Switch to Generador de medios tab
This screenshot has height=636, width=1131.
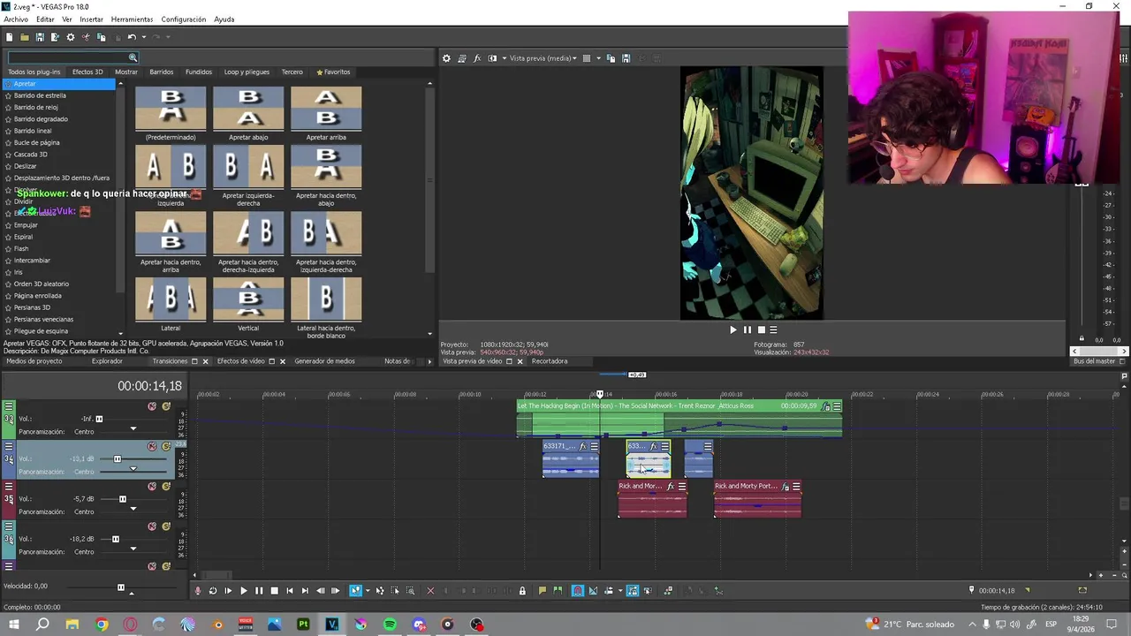tap(324, 361)
